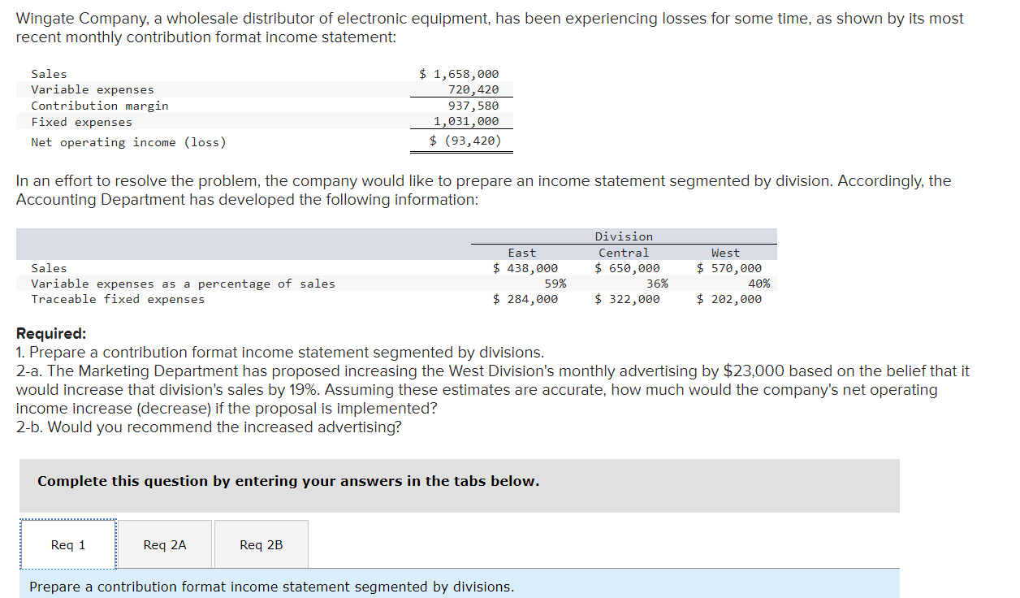Viewport: 1020px width, 598px height.
Task: Click the Division column header
Action: (x=623, y=236)
